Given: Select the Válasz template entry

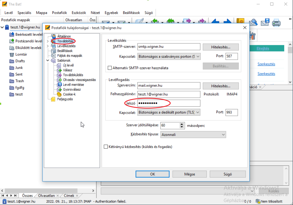Looking at the screenshot, I should click(67, 70).
